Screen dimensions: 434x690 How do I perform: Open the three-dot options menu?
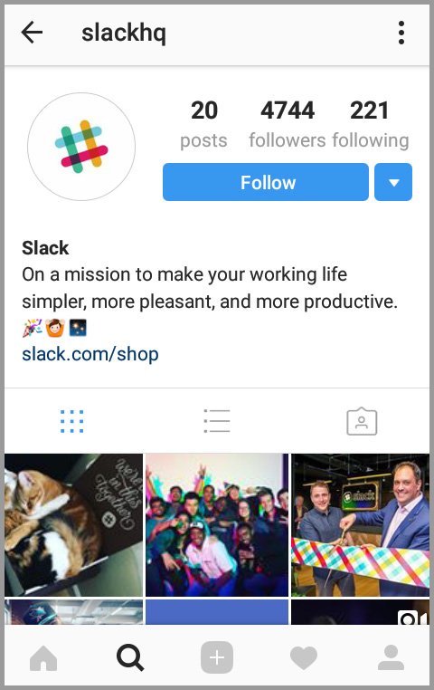(401, 33)
